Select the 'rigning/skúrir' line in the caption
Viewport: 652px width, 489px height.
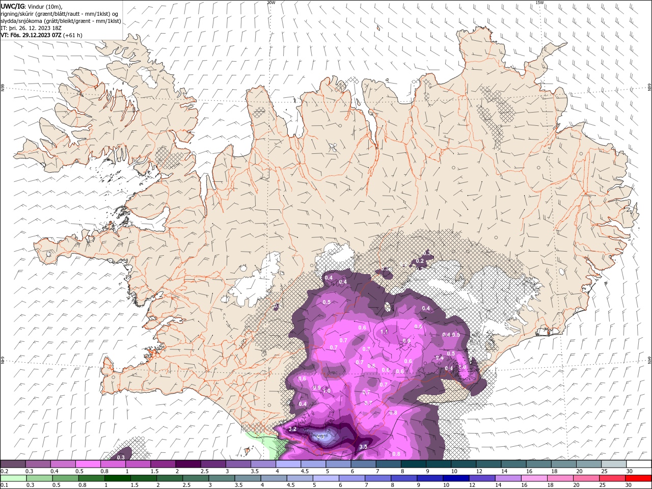60,14
